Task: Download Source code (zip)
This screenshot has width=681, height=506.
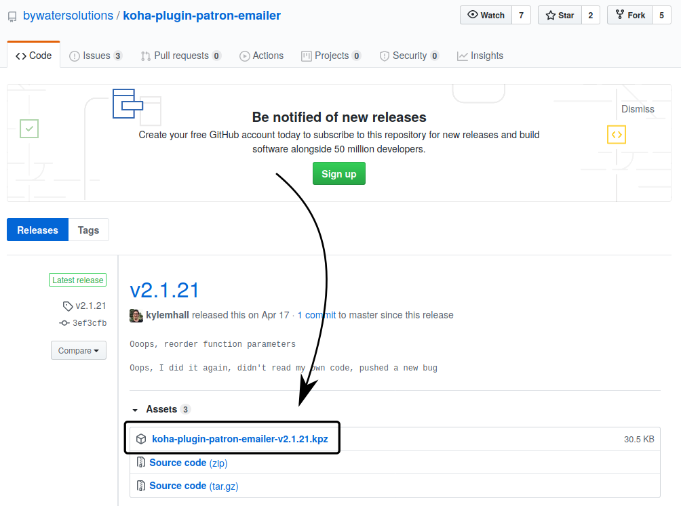Action: click(x=189, y=463)
